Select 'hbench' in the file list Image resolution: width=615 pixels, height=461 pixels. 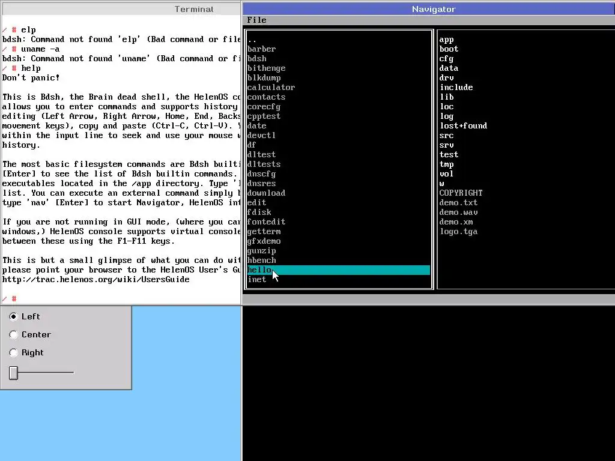click(x=262, y=261)
